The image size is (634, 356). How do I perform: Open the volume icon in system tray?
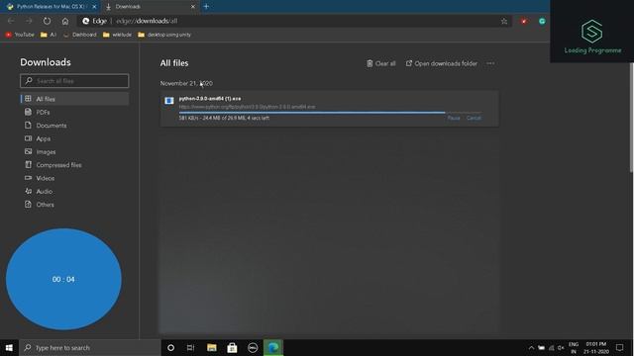point(561,347)
